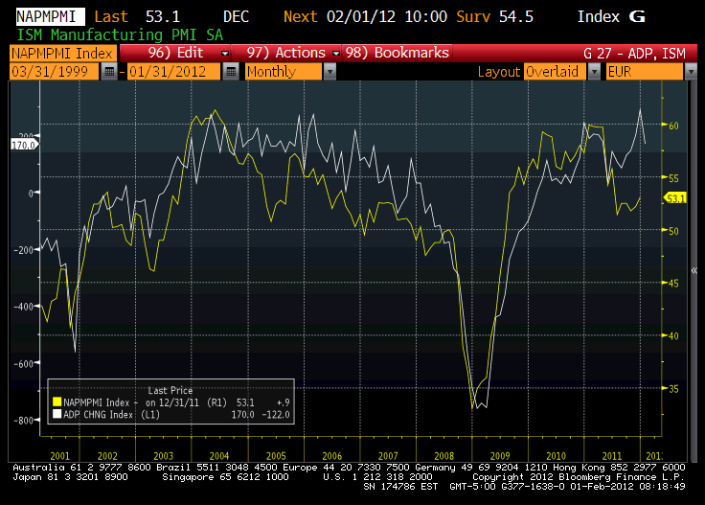This screenshot has width=705, height=505.
Task: Expand the 97) Actions dropdown arrow
Action: click(336, 53)
